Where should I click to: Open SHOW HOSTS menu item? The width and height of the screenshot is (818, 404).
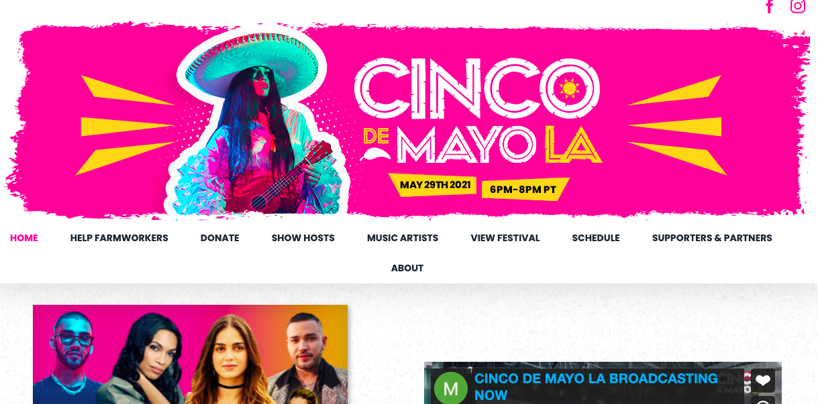pyautogui.click(x=303, y=238)
